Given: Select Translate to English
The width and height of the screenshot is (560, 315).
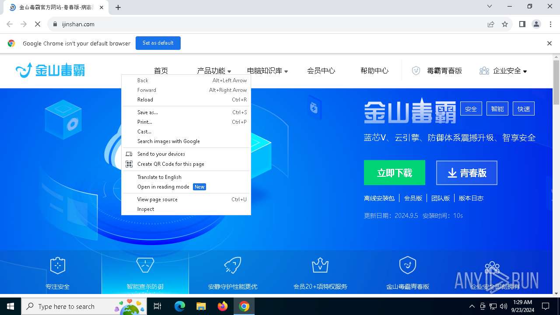Looking at the screenshot, I should (186, 177).
